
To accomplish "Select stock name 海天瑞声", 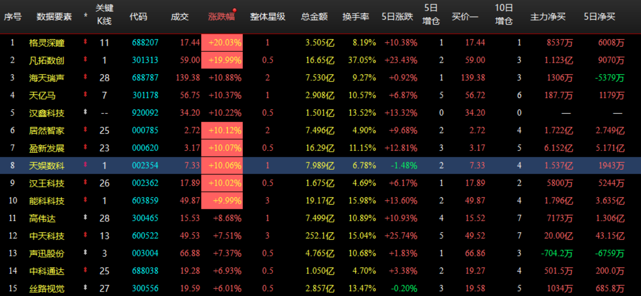I will 47,78.
